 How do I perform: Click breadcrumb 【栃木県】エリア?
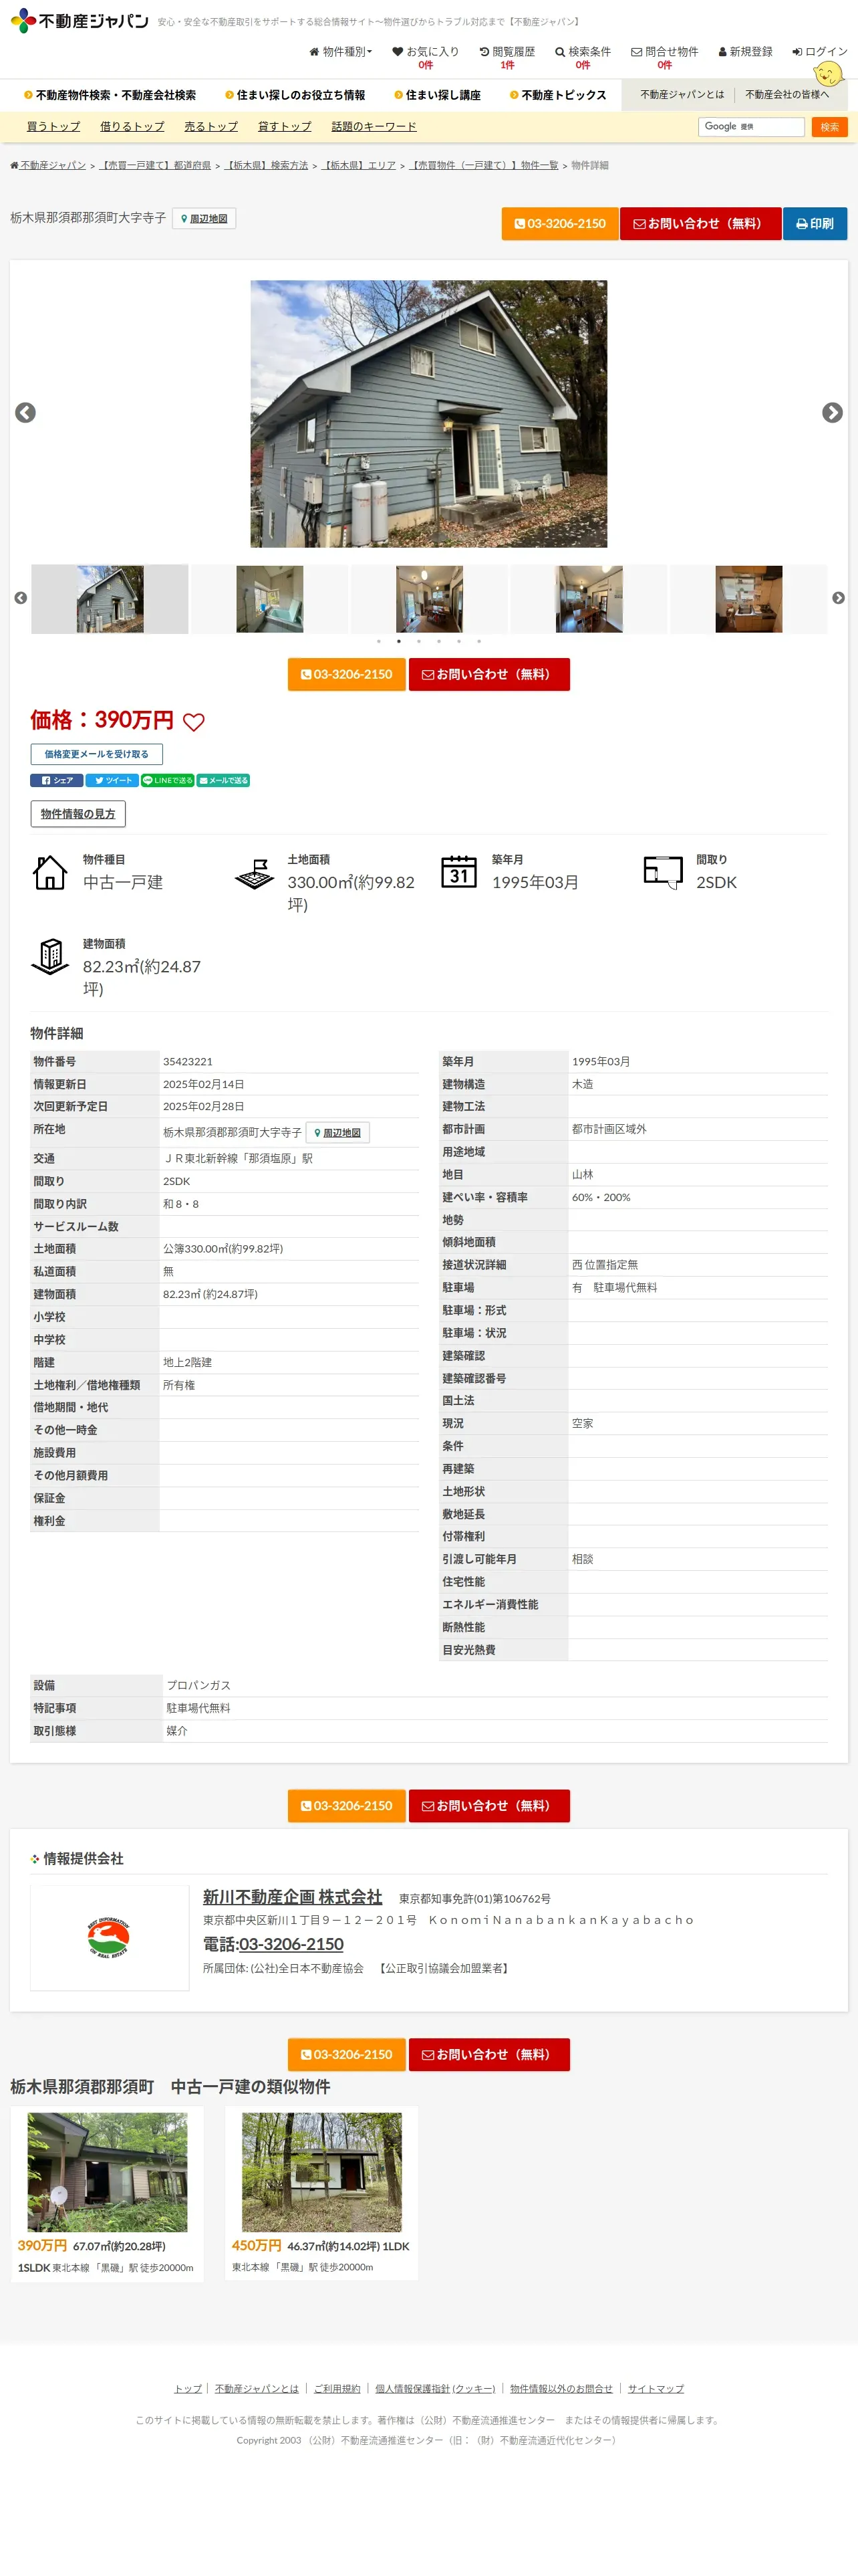[359, 166]
